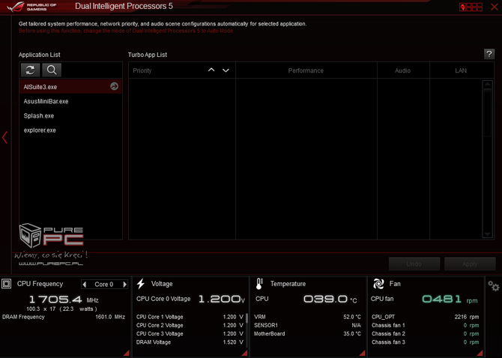Select explorer.exe in the application list
The width and height of the screenshot is (502, 358).
(x=70, y=130)
